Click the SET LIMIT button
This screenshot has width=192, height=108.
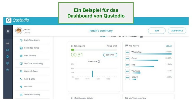coord(110,55)
